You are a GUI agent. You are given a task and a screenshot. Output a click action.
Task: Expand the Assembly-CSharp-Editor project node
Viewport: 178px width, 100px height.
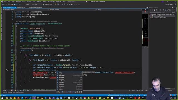150,18
